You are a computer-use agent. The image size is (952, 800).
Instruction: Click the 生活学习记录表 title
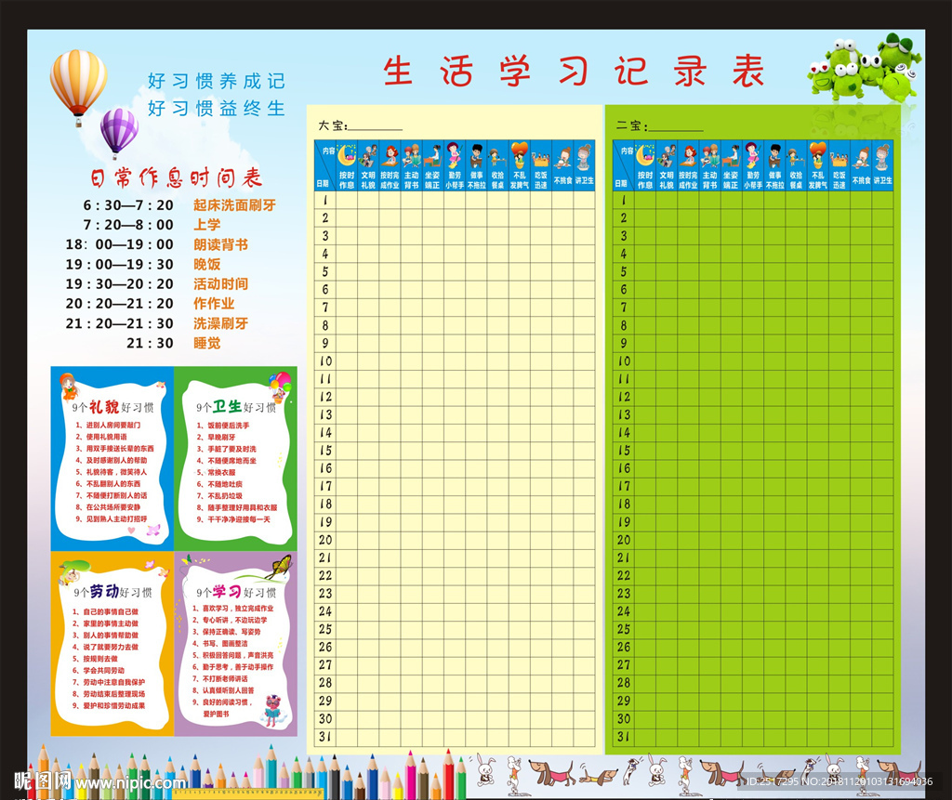click(574, 71)
